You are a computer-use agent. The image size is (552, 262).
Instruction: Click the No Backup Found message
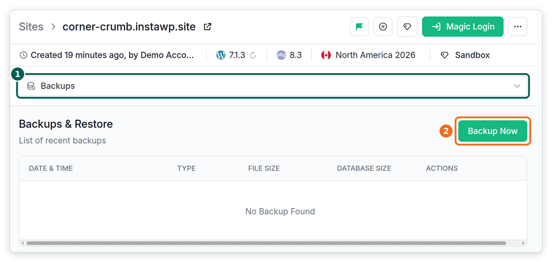click(x=280, y=211)
